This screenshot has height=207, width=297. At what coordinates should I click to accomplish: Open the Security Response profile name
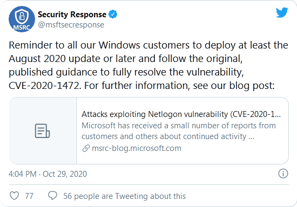click(x=72, y=15)
